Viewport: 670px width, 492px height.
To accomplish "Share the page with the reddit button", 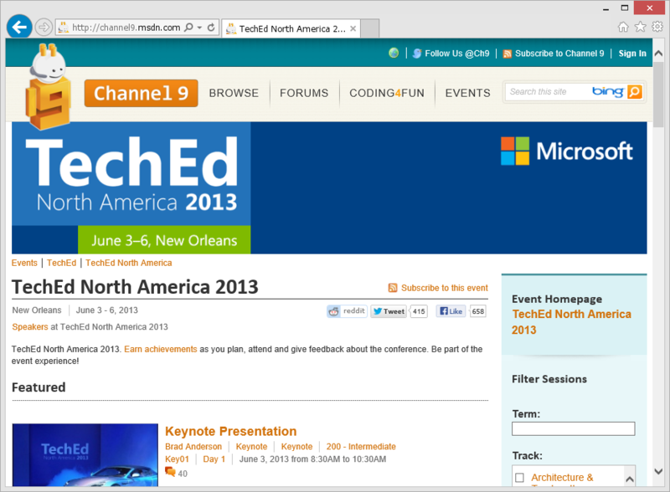I will pos(347,311).
